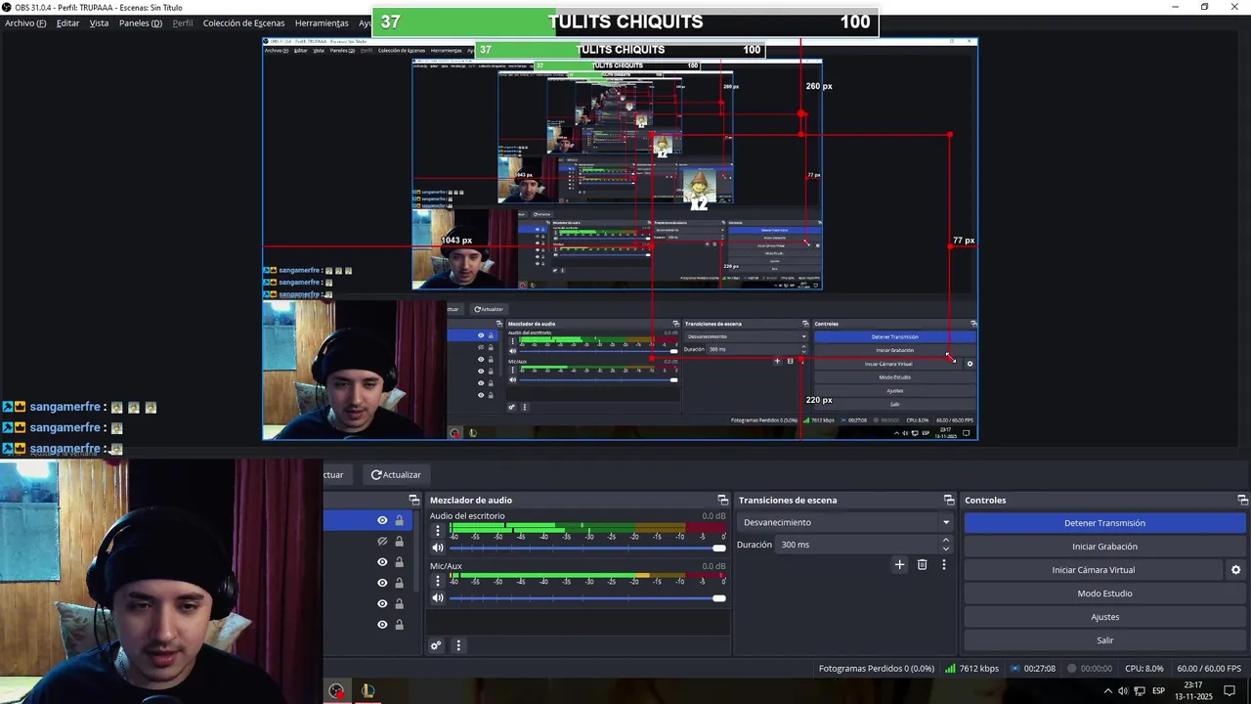The width and height of the screenshot is (1251, 704).
Task: Undock the Transiciones de escena panel
Action: [948, 501]
